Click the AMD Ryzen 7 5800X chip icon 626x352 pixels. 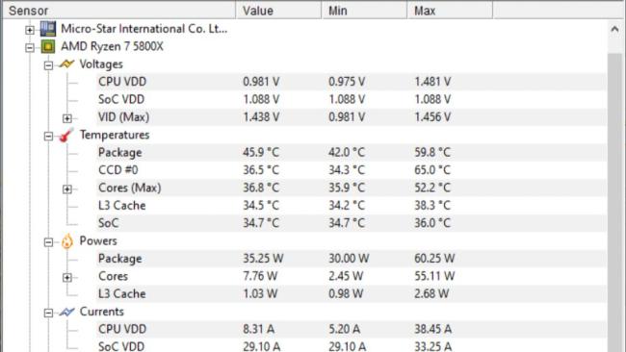pos(48,46)
